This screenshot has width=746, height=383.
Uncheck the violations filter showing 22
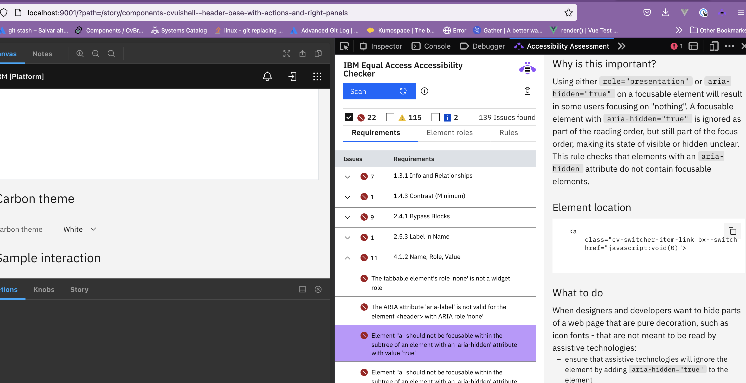tap(349, 117)
